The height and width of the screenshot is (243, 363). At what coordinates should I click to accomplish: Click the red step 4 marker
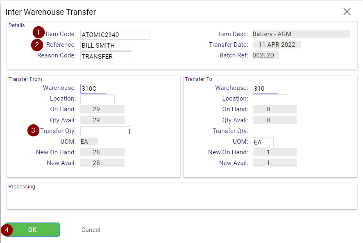pos(7,230)
